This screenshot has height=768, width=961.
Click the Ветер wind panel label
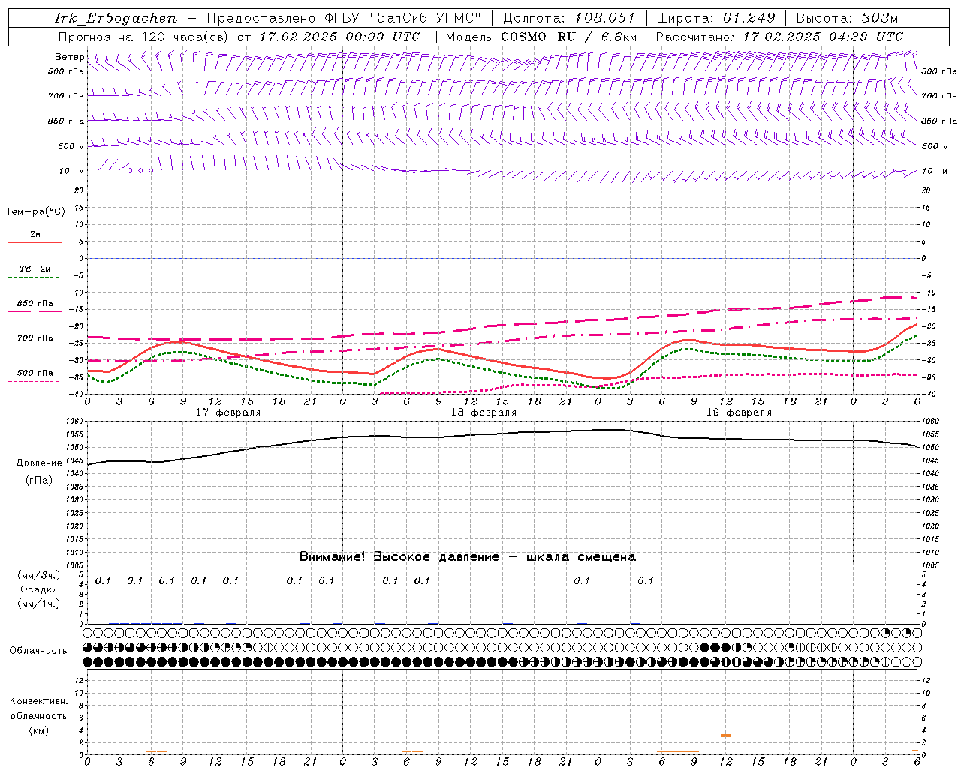(x=70, y=57)
